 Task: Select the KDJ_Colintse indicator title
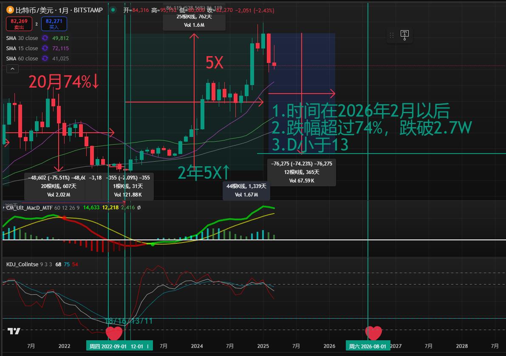22,264
